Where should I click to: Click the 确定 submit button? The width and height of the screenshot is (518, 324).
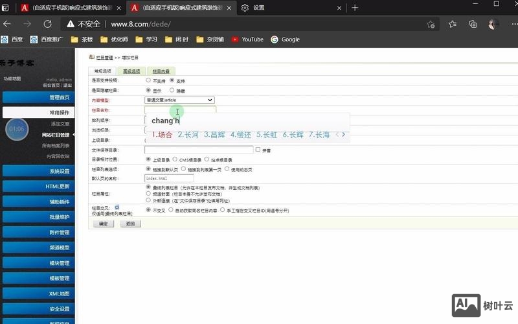point(103,224)
